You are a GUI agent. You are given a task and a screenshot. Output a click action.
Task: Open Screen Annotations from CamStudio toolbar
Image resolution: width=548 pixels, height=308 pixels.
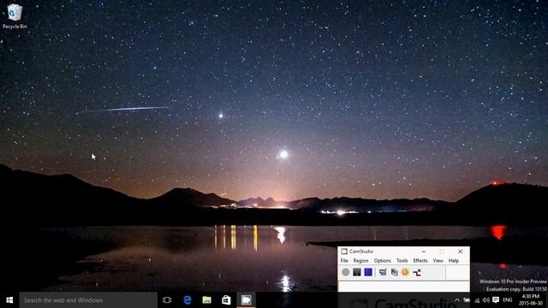pos(394,272)
